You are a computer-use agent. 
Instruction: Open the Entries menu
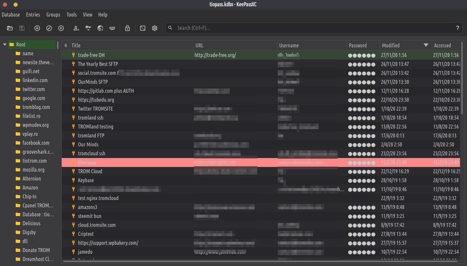click(33, 15)
